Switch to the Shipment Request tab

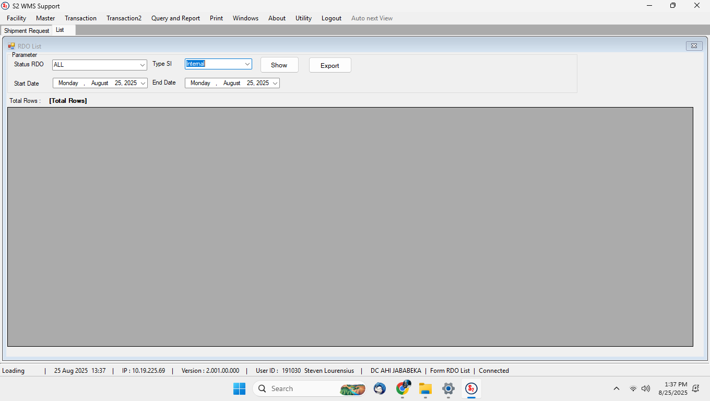point(27,31)
